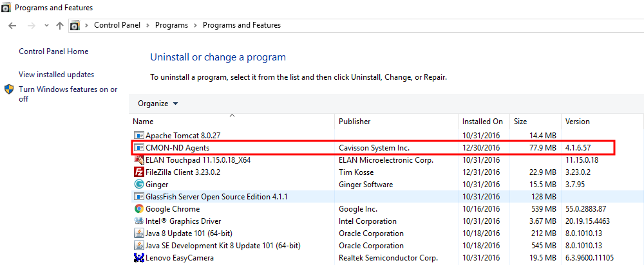
Task: Click the Google Chrome icon
Action: point(139,209)
